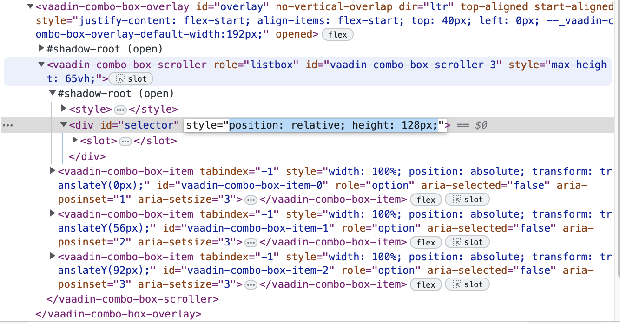Click the id="vaadin-combo-box-scroller-3" attribute

point(404,65)
